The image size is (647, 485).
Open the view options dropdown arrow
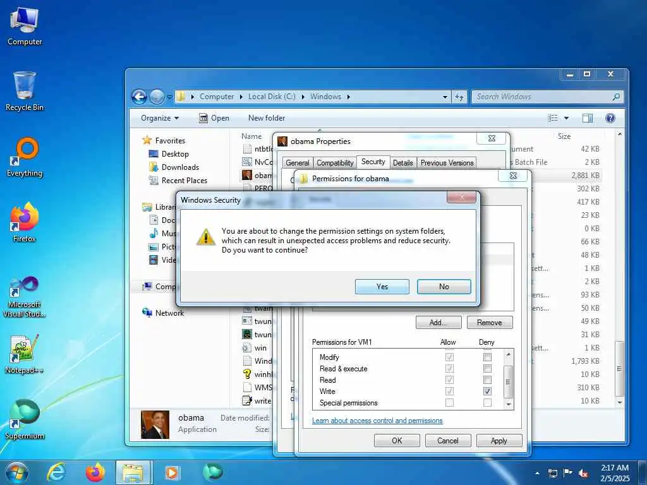pyautogui.click(x=567, y=118)
